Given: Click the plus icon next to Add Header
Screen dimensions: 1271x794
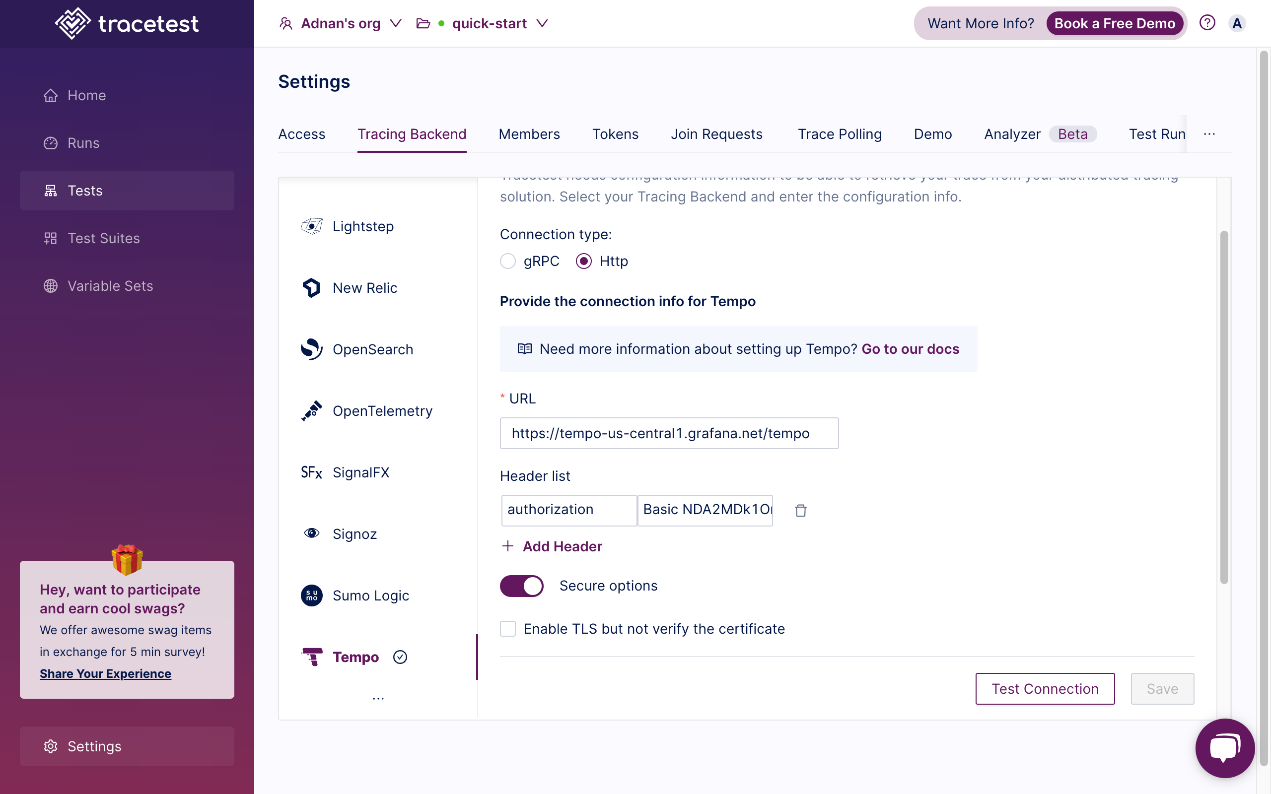Looking at the screenshot, I should pos(507,546).
